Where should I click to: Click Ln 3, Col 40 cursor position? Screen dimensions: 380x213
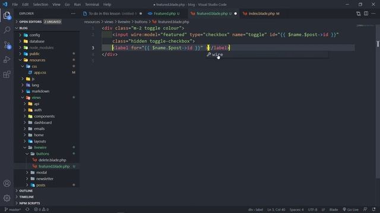(x=276, y=209)
